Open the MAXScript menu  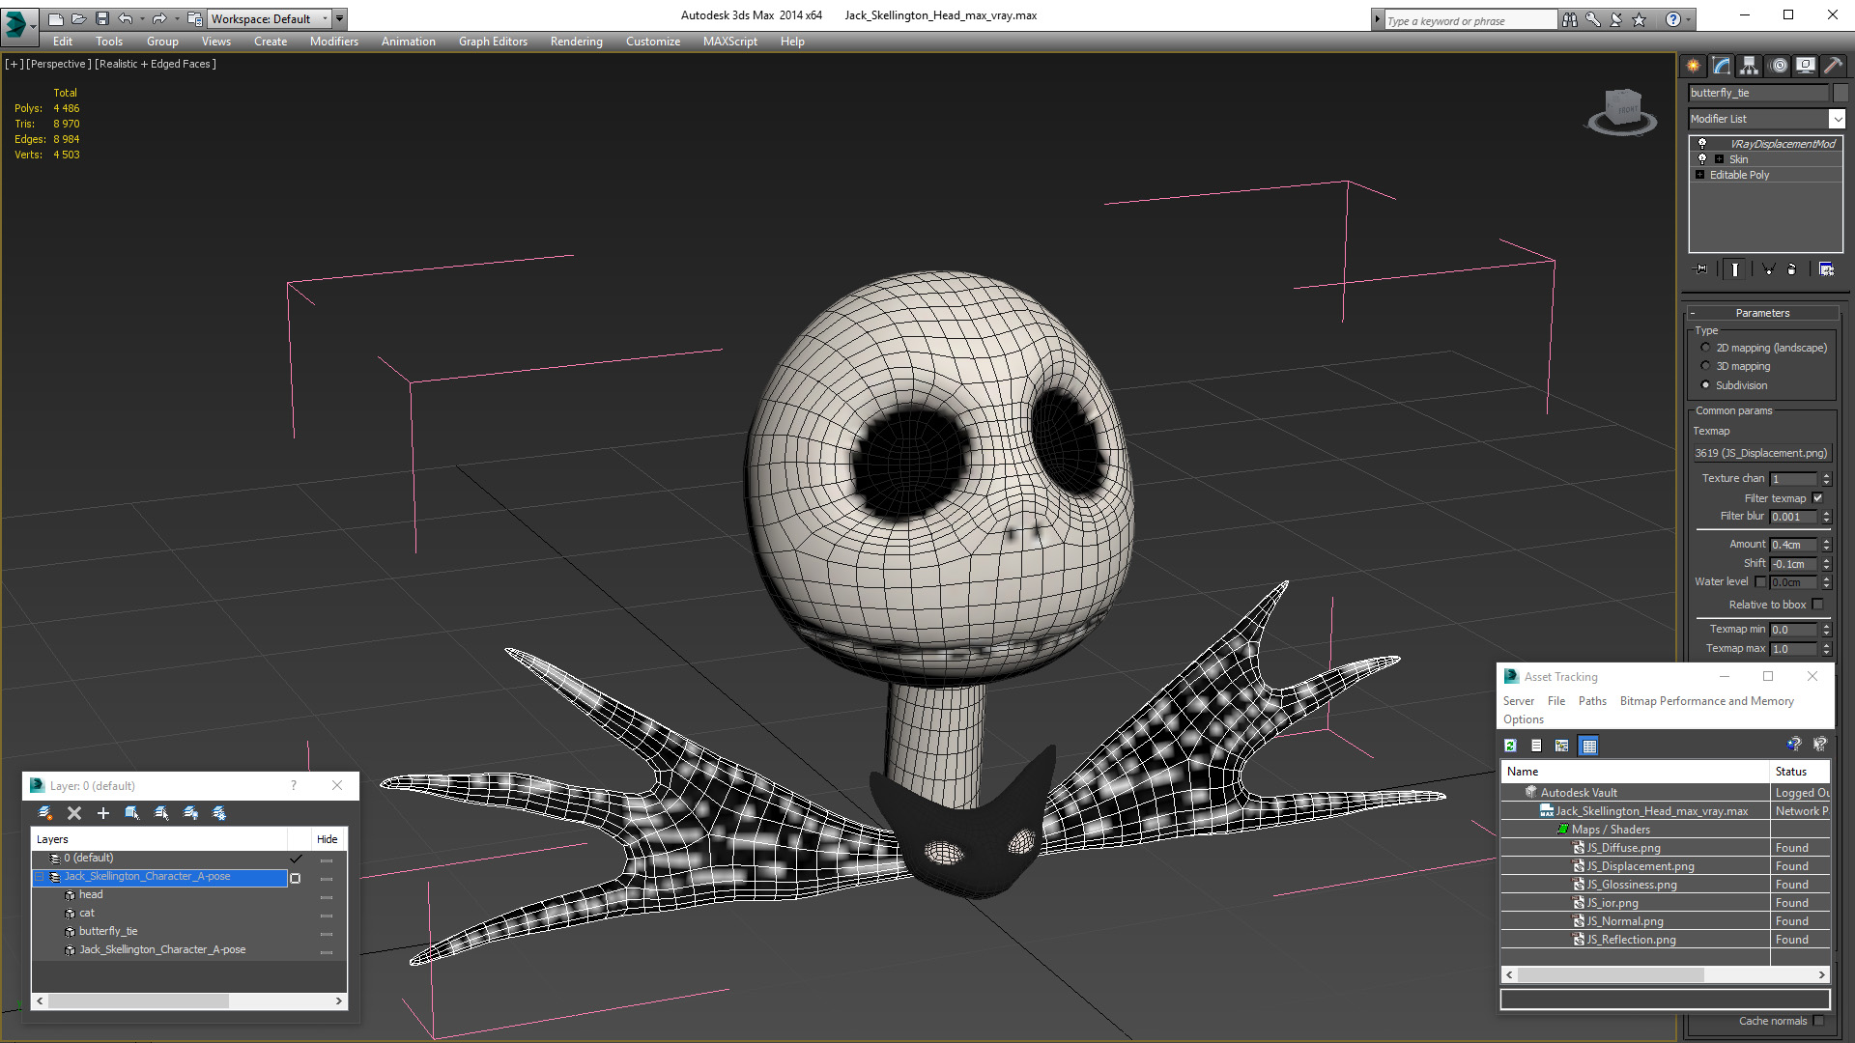point(729,42)
